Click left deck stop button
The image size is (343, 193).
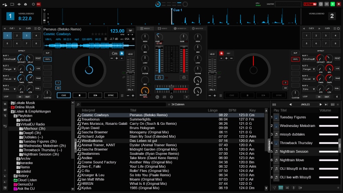[79, 95]
